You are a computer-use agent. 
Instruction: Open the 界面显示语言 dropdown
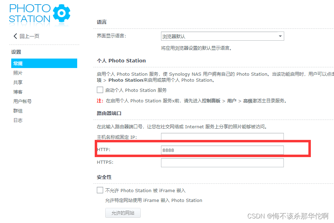[222, 36]
